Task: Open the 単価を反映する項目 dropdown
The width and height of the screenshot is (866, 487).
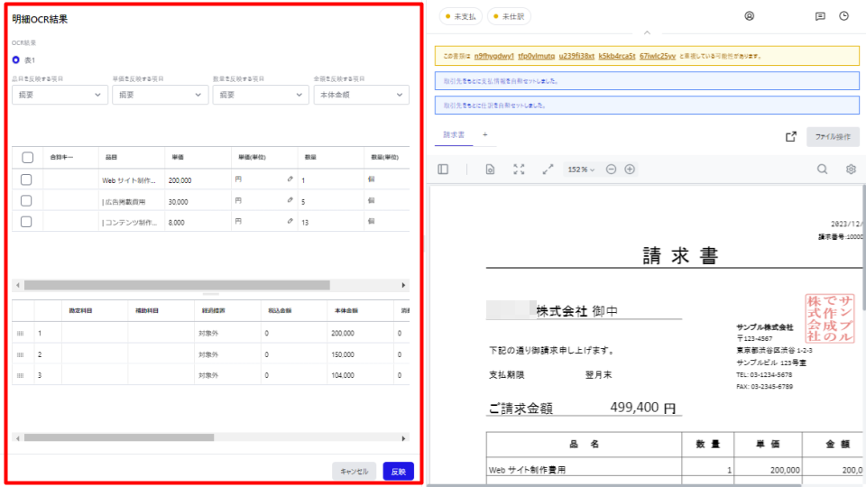Action: coord(161,95)
